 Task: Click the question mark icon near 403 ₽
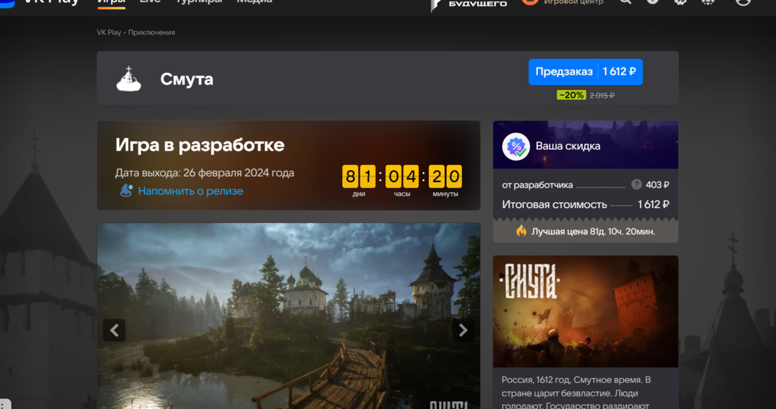(637, 185)
